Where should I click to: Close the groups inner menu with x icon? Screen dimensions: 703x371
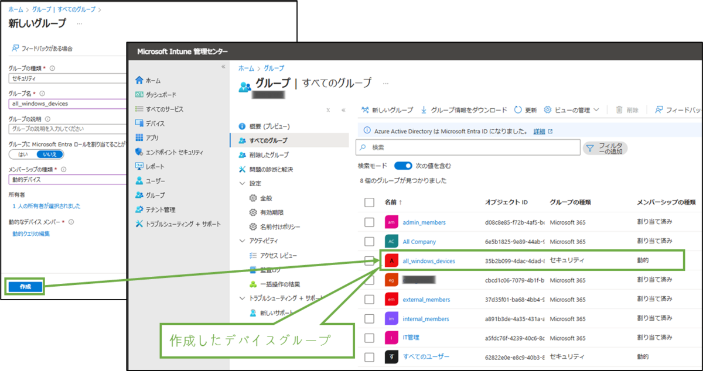[x=328, y=110]
